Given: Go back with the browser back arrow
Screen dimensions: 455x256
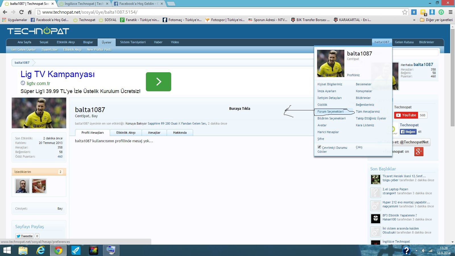Looking at the screenshot, I should pyautogui.click(x=5, y=12).
